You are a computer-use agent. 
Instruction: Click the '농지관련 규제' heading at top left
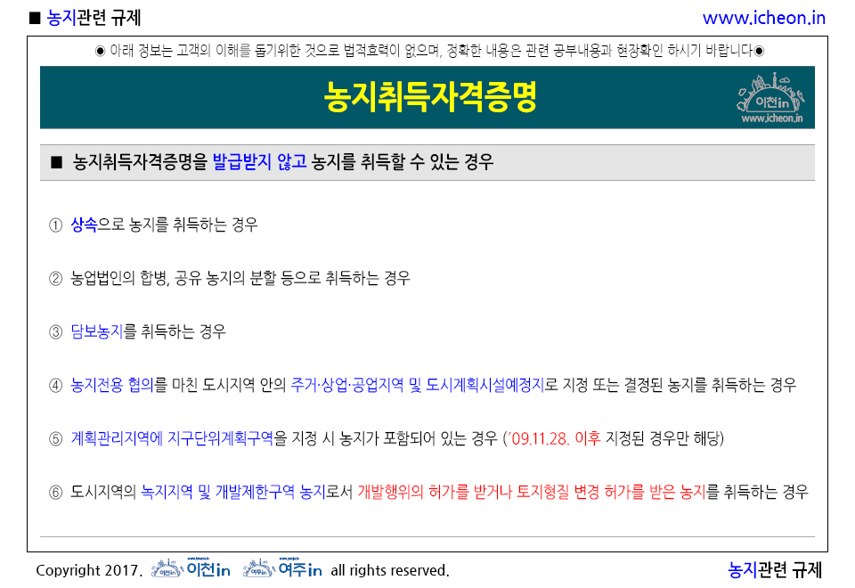(94, 18)
